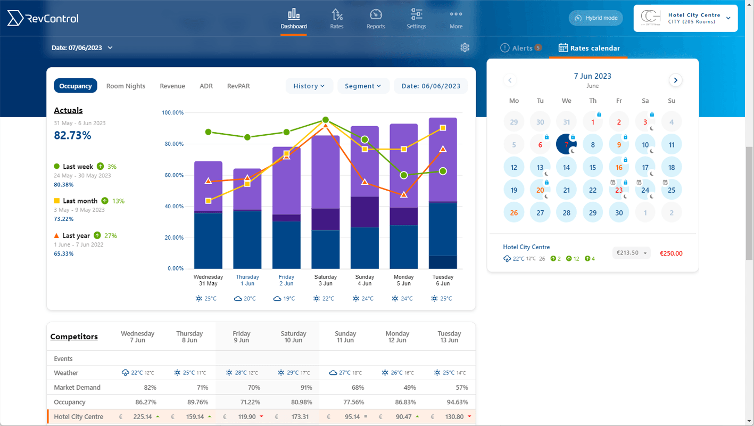Open the Dashboard using its bar chart icon
Viewport: 754px width, 426px height.
293,14
